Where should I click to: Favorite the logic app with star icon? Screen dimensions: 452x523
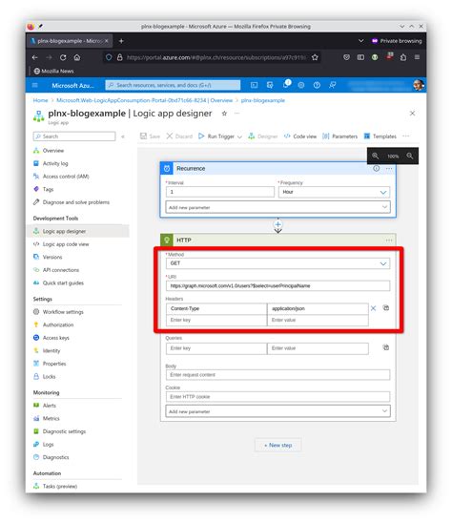(x=224, y=114)
